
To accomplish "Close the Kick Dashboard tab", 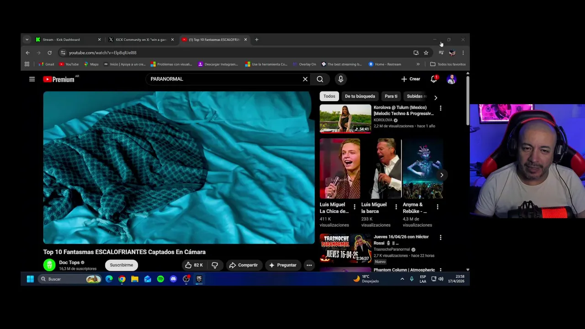I will click(x=99, y=40).
